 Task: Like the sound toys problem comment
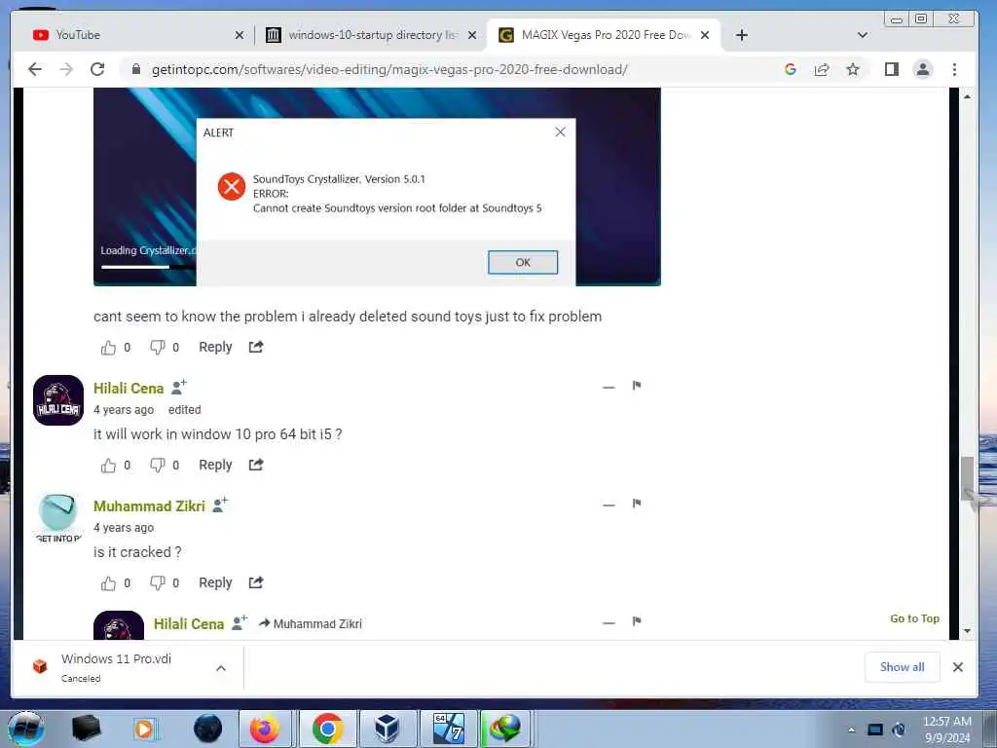point(109,348)
